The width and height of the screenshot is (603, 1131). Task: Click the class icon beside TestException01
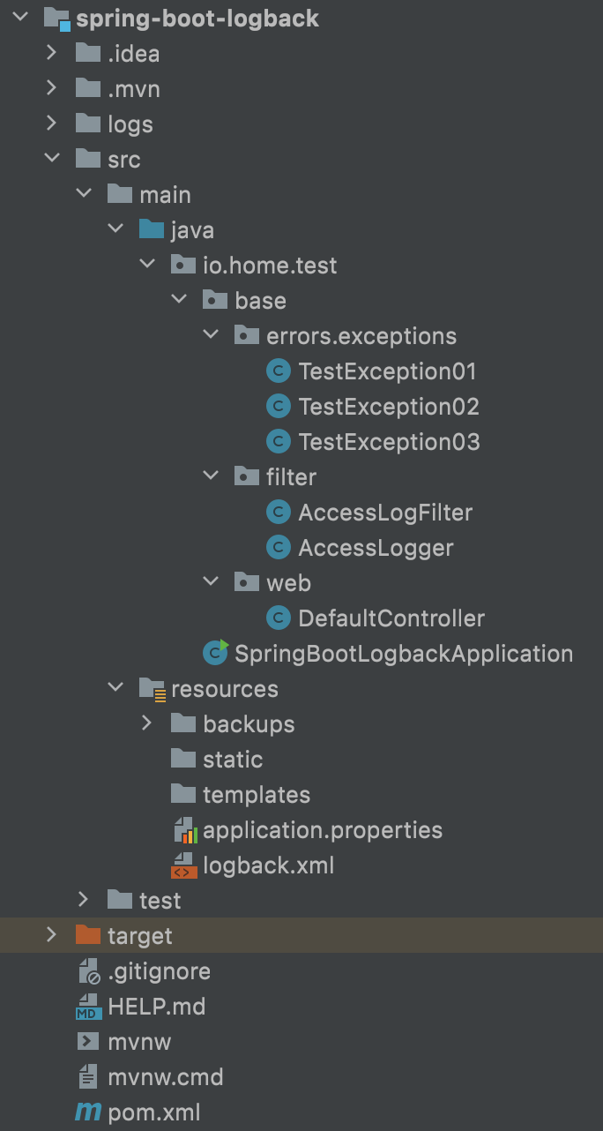click(x=278, y=371)
